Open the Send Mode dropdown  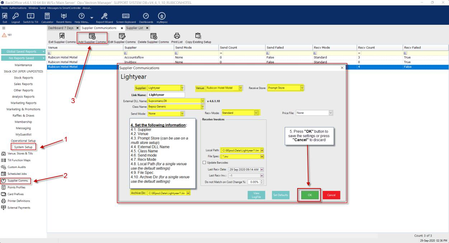pos(182,113)
